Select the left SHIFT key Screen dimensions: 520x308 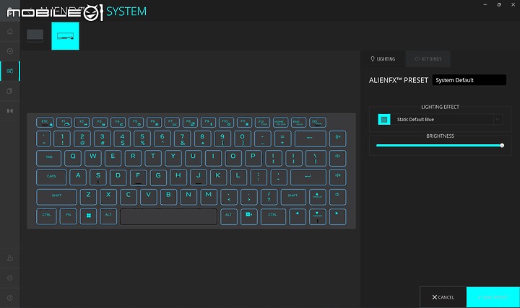[x=56, y=197]
